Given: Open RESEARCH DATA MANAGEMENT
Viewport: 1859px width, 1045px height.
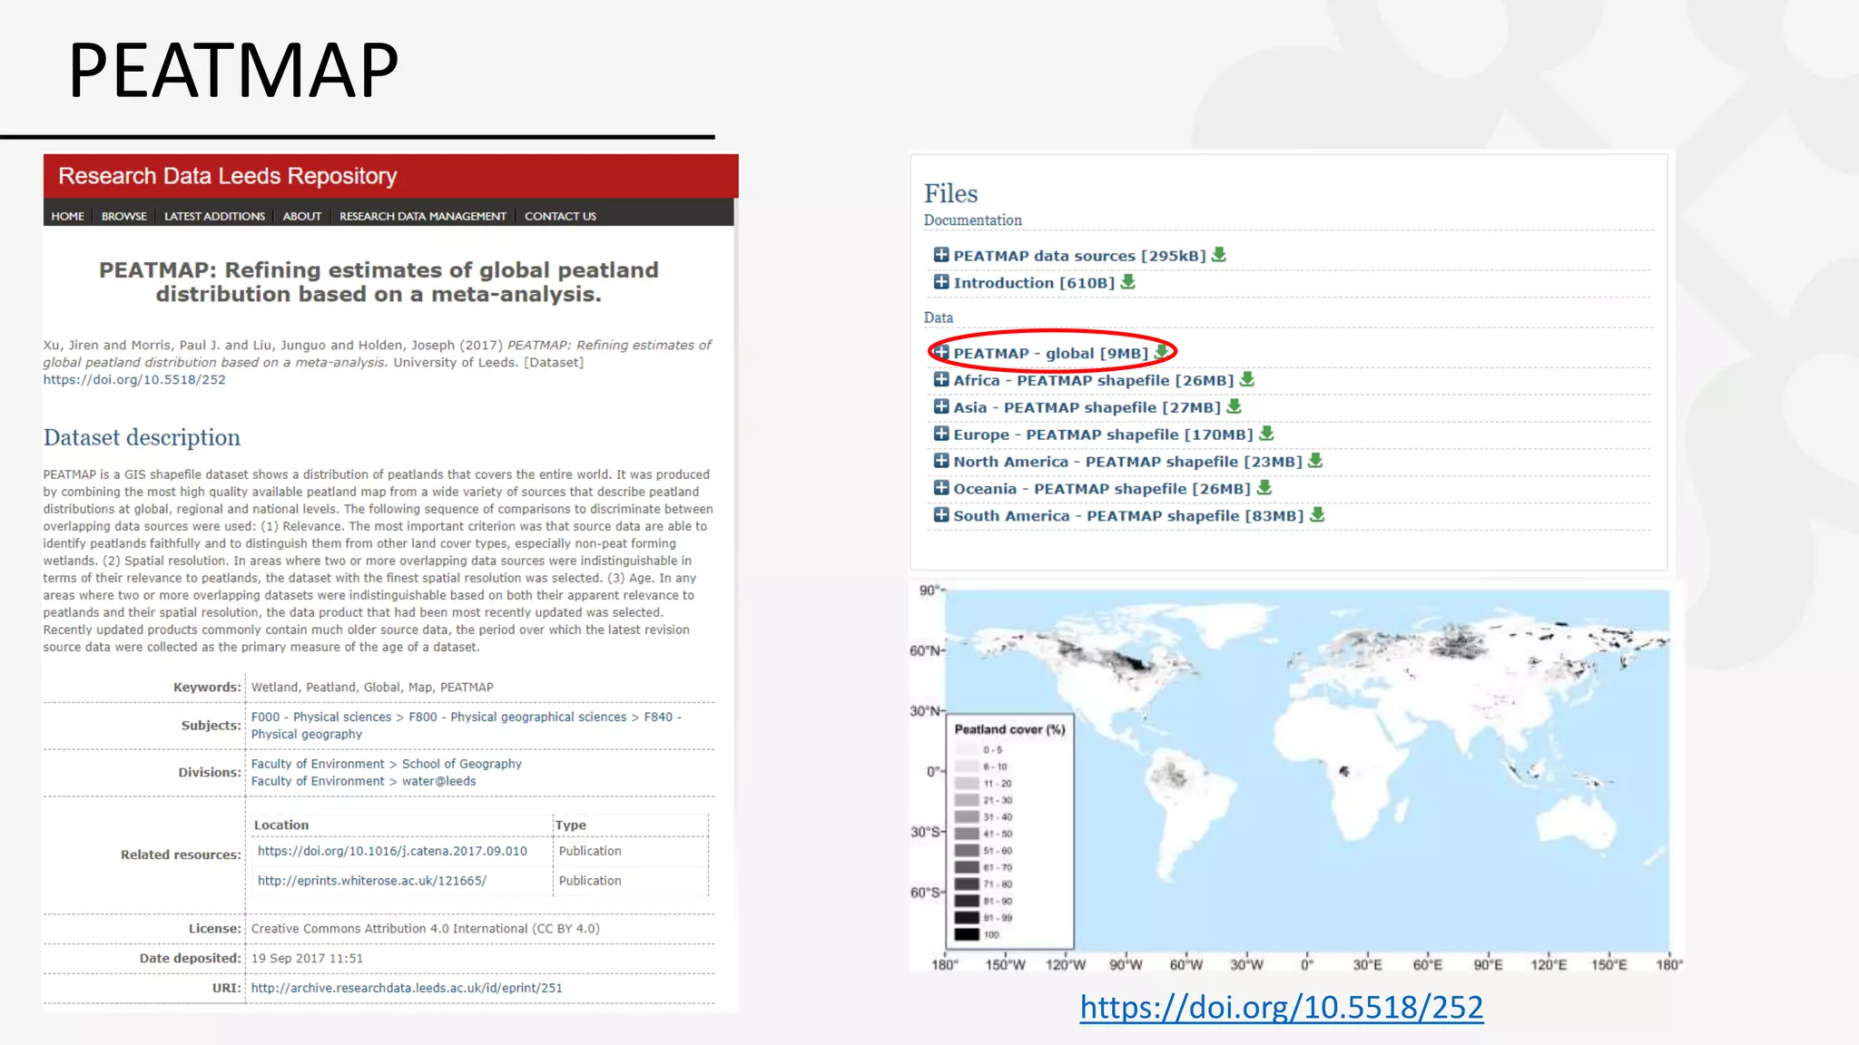Looking at the screenshot, I should pos(423,216).
